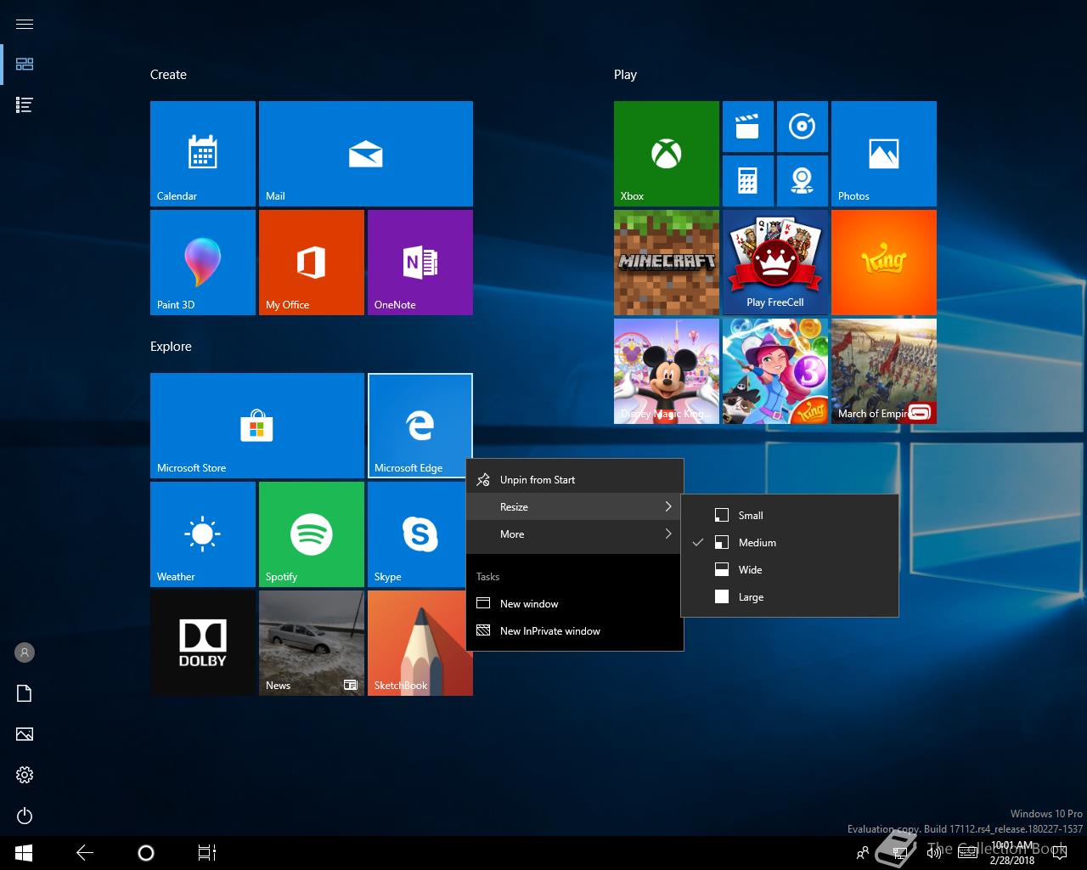Image resolution: width=1087 pixels, height=870 pixels.
Task: Open the Photos tile
Action: click(x=884, y=154)
